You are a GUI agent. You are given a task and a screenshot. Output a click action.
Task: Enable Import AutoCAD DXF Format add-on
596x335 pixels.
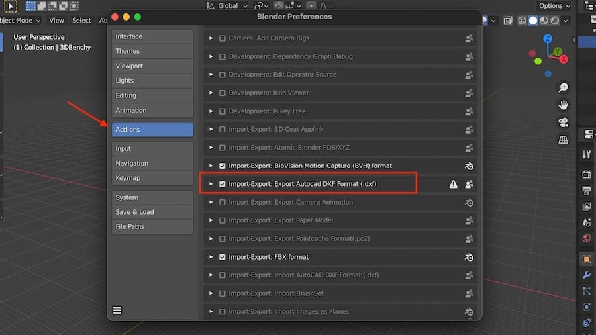(x=223, y=275)
